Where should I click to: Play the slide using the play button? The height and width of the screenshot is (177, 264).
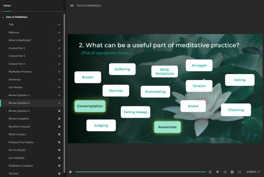click(x=70, y=172)
